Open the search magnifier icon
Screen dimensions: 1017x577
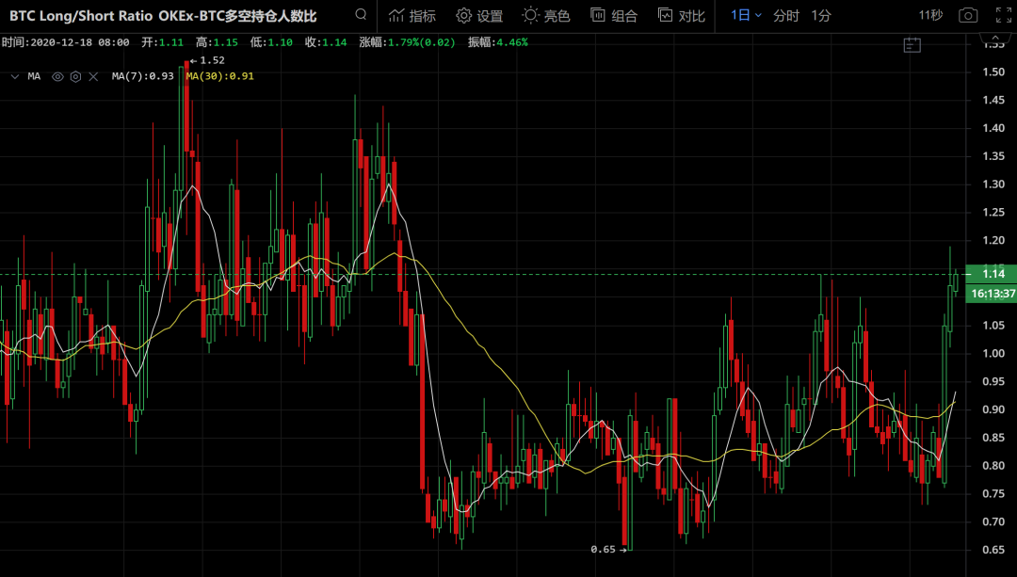[x=362, y=14]
